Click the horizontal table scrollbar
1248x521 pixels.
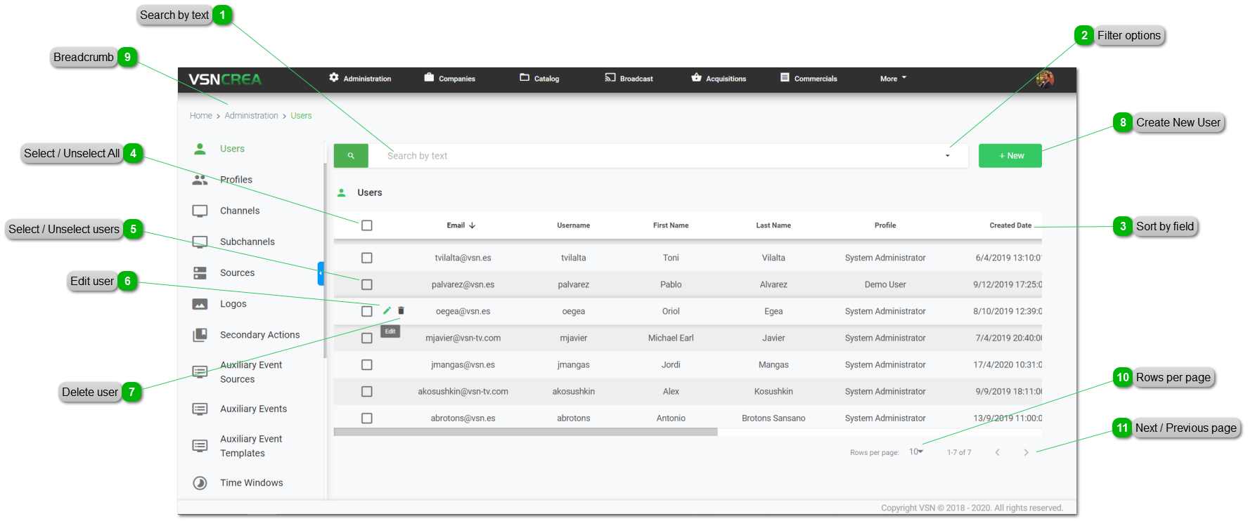[x=525, y=433]
